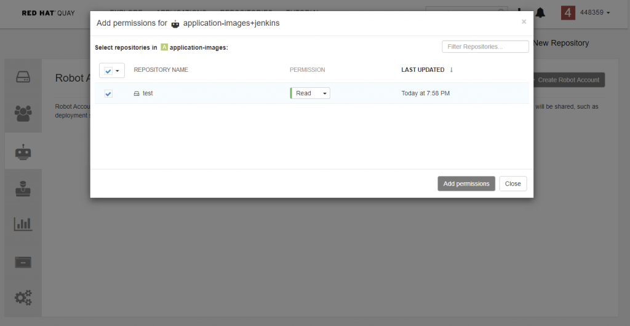Open the Usage Logs chart icon
The width and height of the screenshot is (630, 326).
coord(23,224)
